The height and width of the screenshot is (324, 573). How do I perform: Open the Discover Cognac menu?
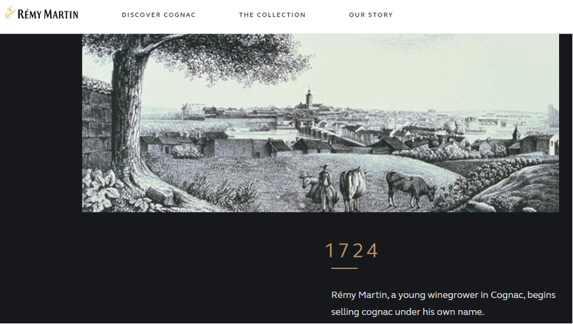158,15
